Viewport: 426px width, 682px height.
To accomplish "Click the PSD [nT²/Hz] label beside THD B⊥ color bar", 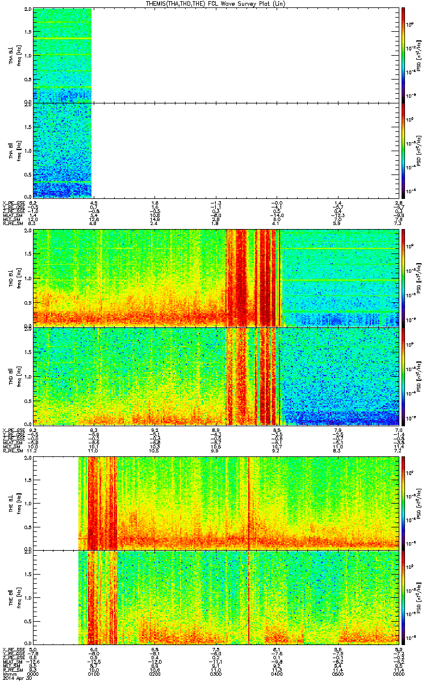I will tap(418, 278).
